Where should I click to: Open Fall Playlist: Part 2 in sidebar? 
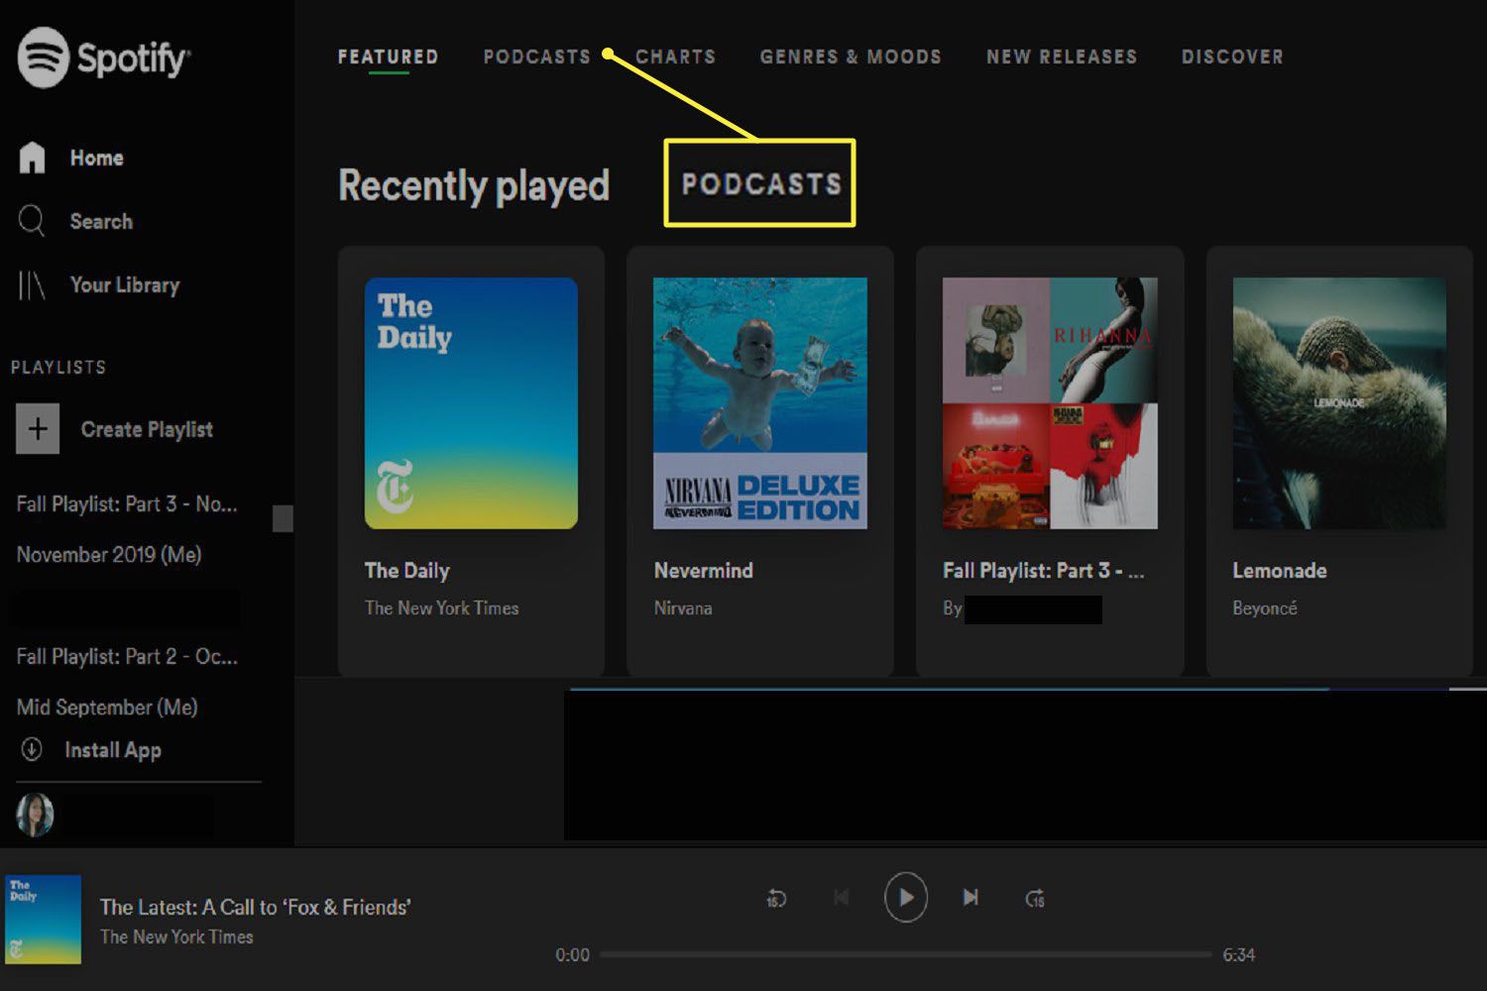click(x=127, y=656)
